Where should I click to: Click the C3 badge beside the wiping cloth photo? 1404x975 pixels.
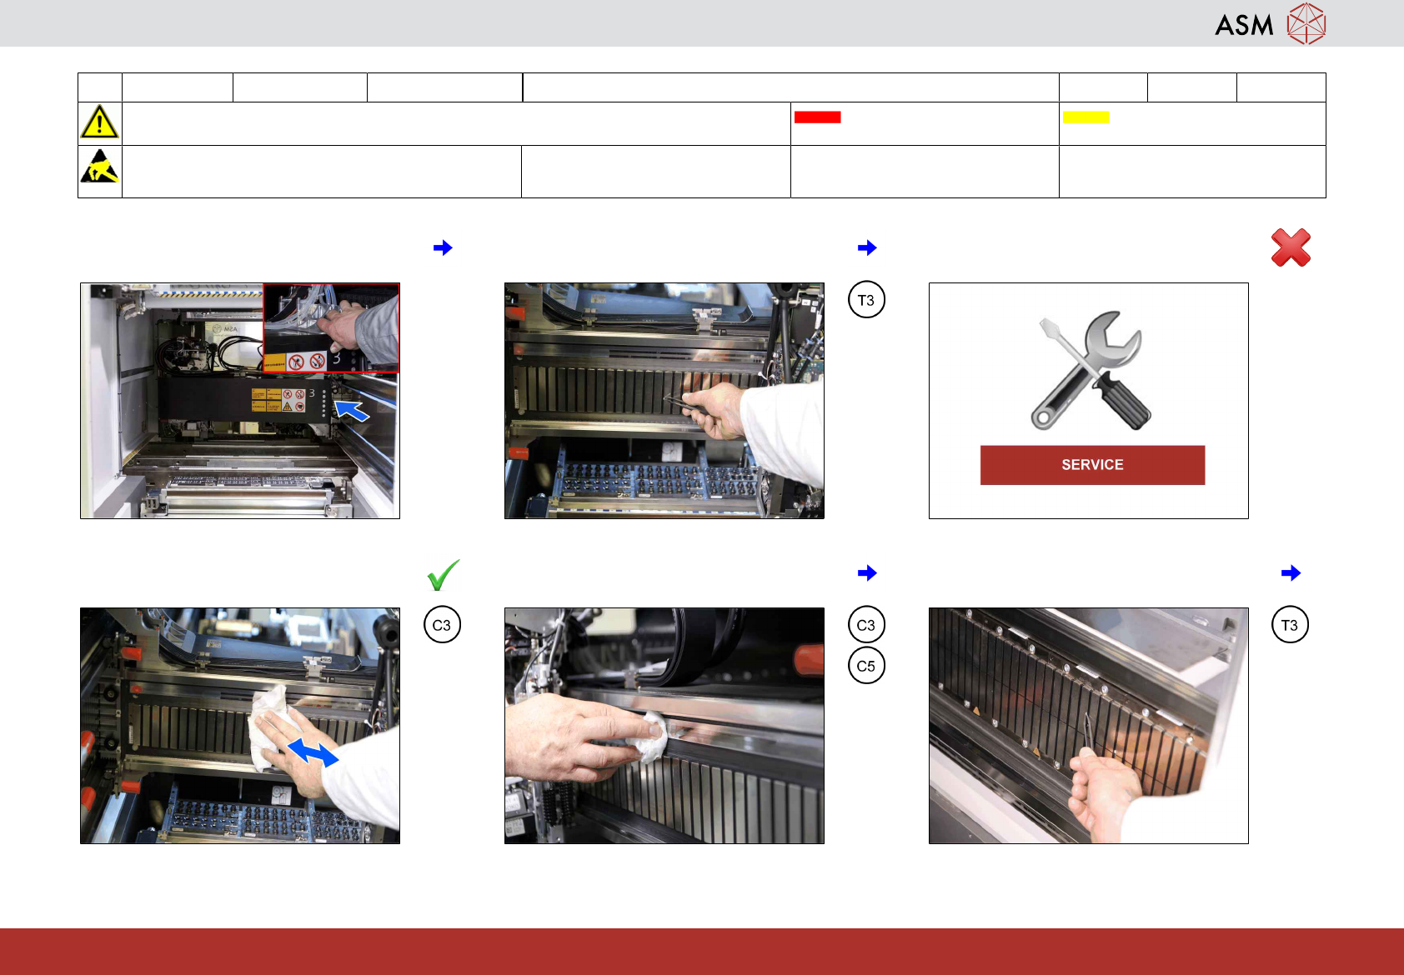[442, 625]
